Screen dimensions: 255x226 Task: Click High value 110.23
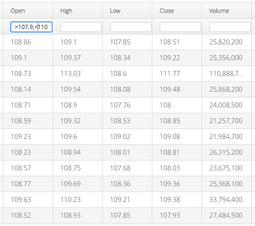click(70, 199)
